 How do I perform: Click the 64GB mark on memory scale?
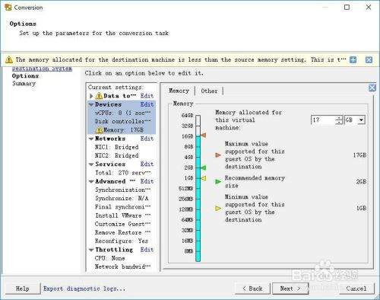tap(188, 116)
